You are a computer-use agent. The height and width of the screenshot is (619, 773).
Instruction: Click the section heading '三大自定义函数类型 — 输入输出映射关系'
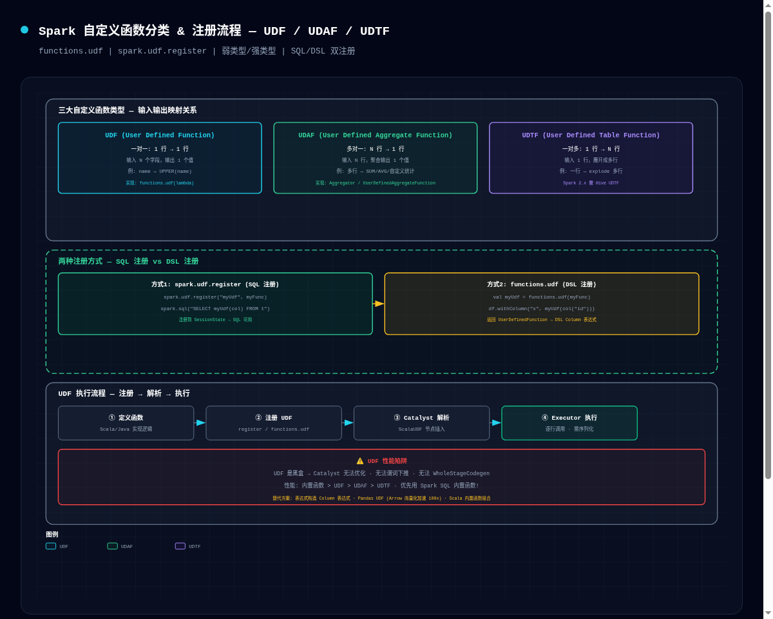tap(128, 110)
